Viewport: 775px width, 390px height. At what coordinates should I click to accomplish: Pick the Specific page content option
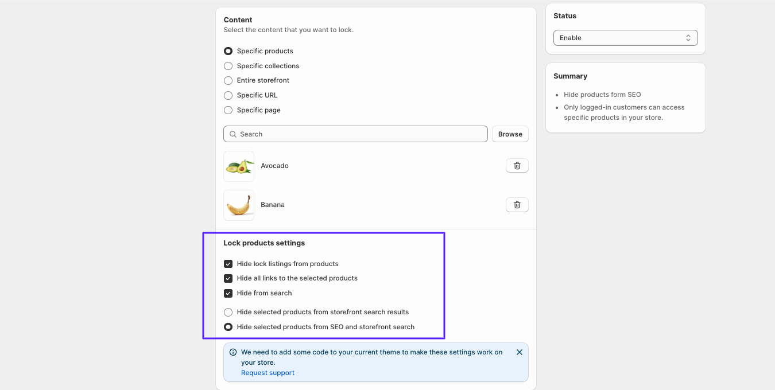click(228, 110)
